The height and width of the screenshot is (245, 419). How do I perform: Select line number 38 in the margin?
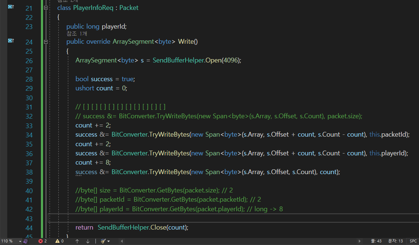tap(29, 172)
